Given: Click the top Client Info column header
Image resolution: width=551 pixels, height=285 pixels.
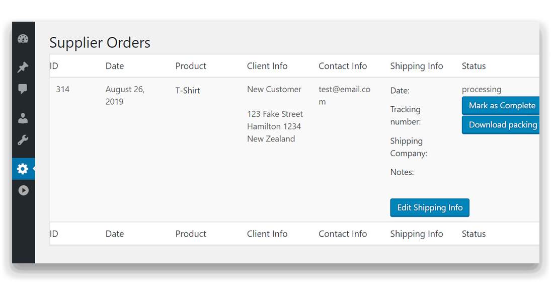Looking at the screenshot, I should click(x=267, y=66).
